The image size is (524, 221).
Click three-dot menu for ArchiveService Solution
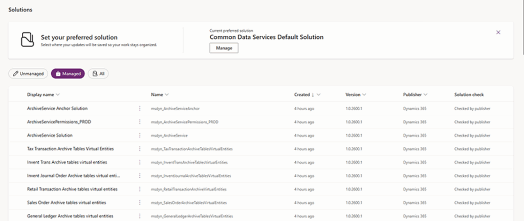(139, 135)
